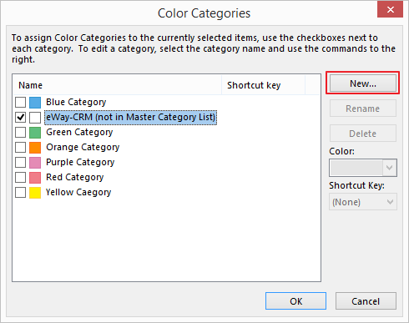Click the red swatch beside Red Category
The width and height of the screenshot is (409, 323).
click(x=35, y=178)
